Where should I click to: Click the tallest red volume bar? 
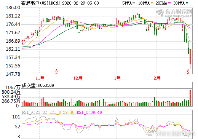pos(190,98)
